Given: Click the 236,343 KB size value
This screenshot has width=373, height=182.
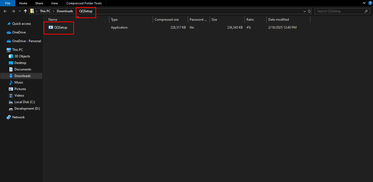Looking at the screenshot, I should 235,27.
